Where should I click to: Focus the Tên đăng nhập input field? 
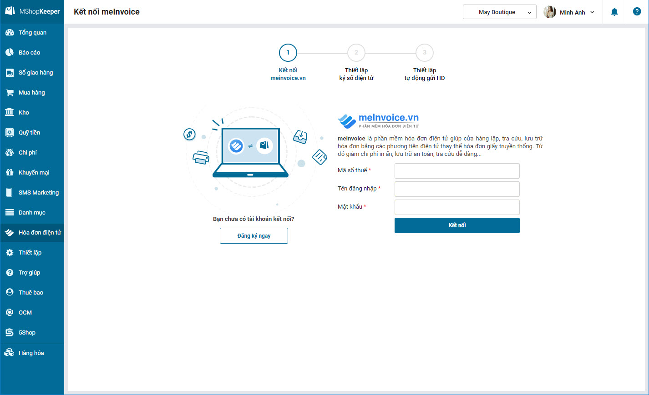(x=457, y=189)
